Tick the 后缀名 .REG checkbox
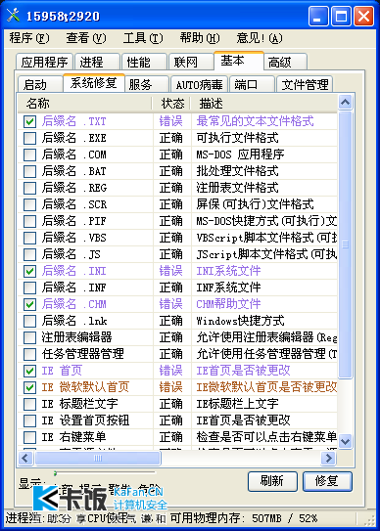Screen dimensions: 380x531 pos(29,188)
